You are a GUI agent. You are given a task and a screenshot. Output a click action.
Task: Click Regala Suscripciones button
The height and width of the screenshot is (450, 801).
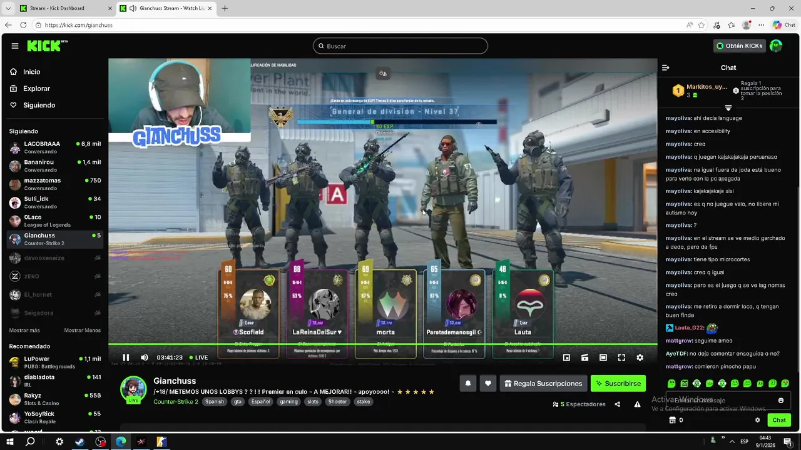[543, 383]
